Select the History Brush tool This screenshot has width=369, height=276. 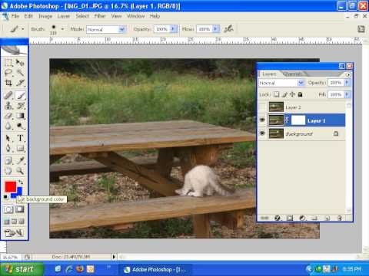(20, 106)
